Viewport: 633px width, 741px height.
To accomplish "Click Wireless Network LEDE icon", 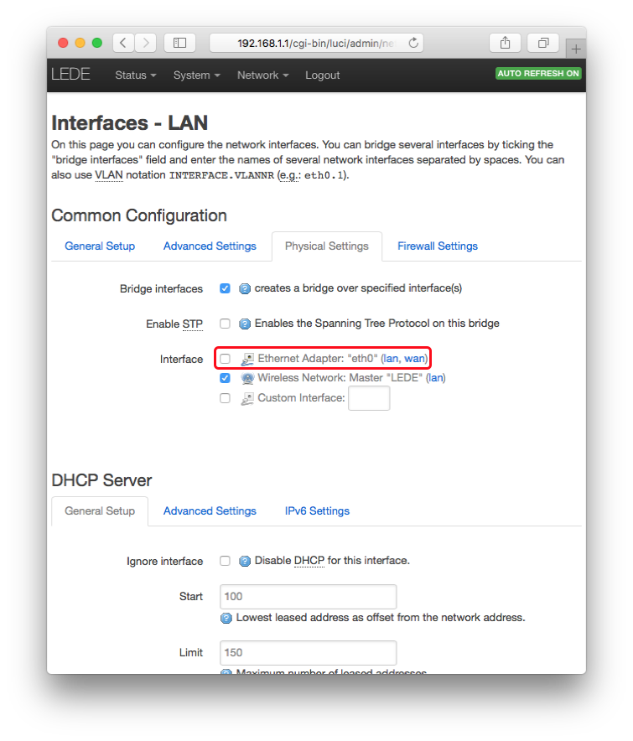I will coord(247,378).
